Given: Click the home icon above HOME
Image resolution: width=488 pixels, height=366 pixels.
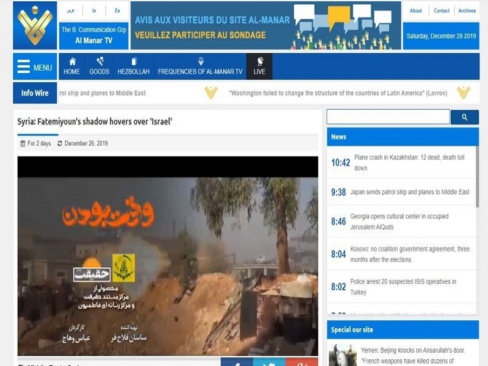Looking at the screenshot, I should pos(72,61).
